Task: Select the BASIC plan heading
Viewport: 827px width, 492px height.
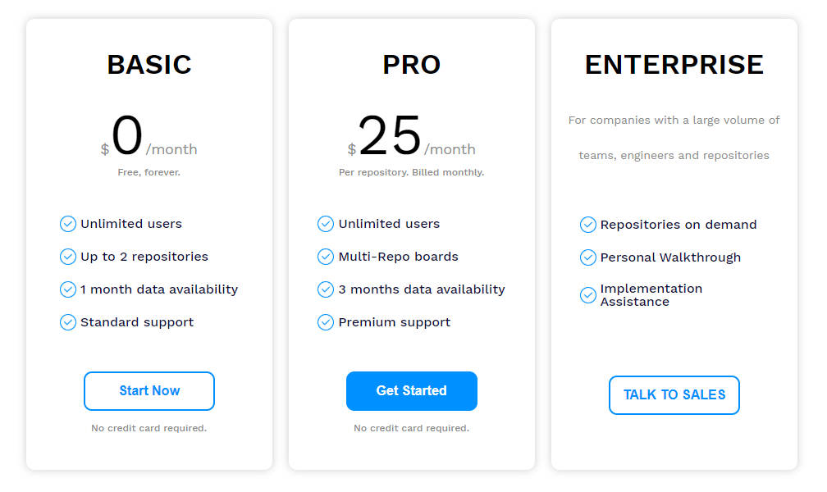Action: pos(148,64)
